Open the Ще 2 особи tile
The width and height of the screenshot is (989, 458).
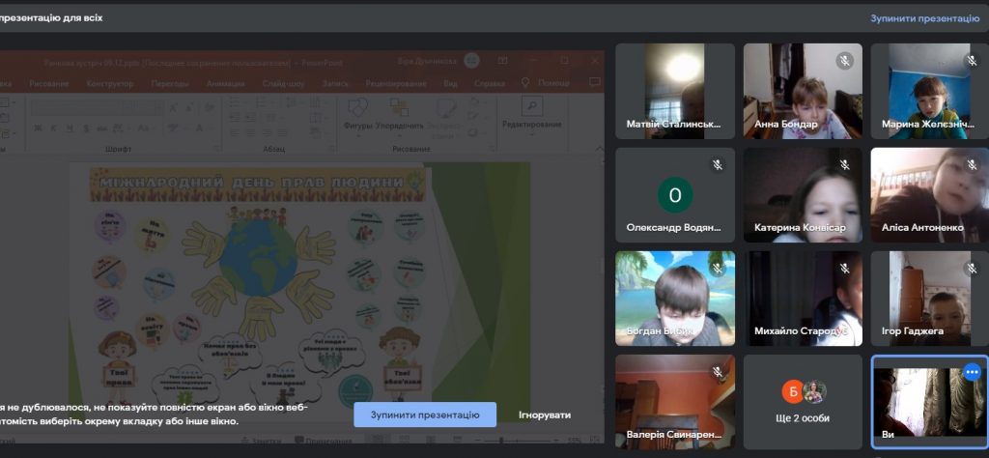tap(803, 402)
